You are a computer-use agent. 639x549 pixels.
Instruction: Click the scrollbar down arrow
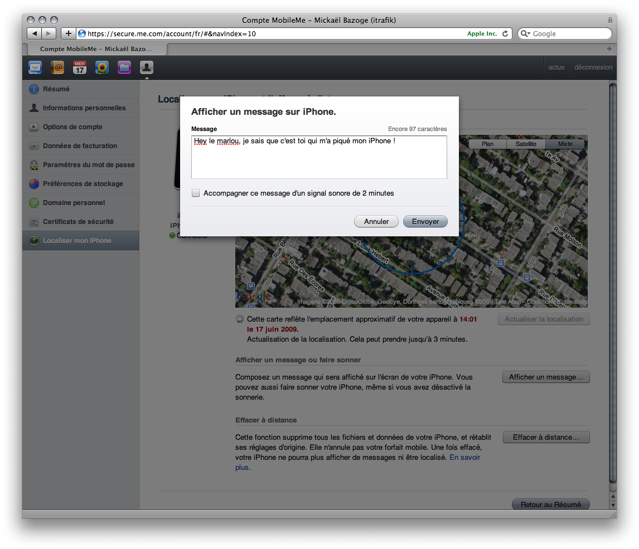[613, 506]
